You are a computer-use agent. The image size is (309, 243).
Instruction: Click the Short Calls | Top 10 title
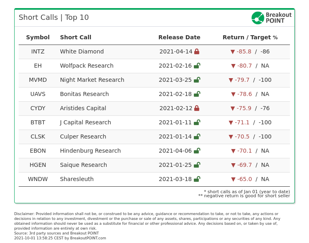pyautogui.click(x=54, y=17)
